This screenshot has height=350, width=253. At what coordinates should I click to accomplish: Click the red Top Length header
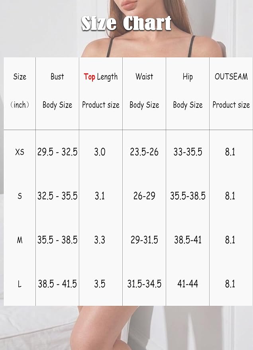[x=100, y=77]
